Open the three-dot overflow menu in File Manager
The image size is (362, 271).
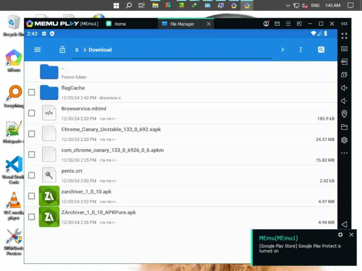pyautogui.click(x=300, y=50)
